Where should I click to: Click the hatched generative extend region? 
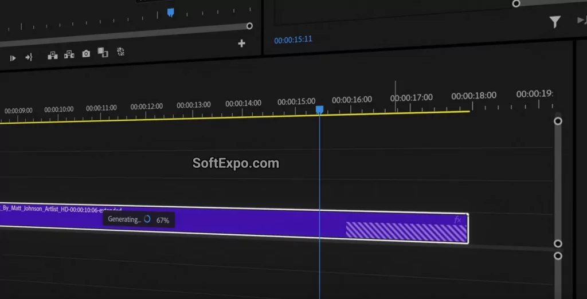(x=406, y=233)
